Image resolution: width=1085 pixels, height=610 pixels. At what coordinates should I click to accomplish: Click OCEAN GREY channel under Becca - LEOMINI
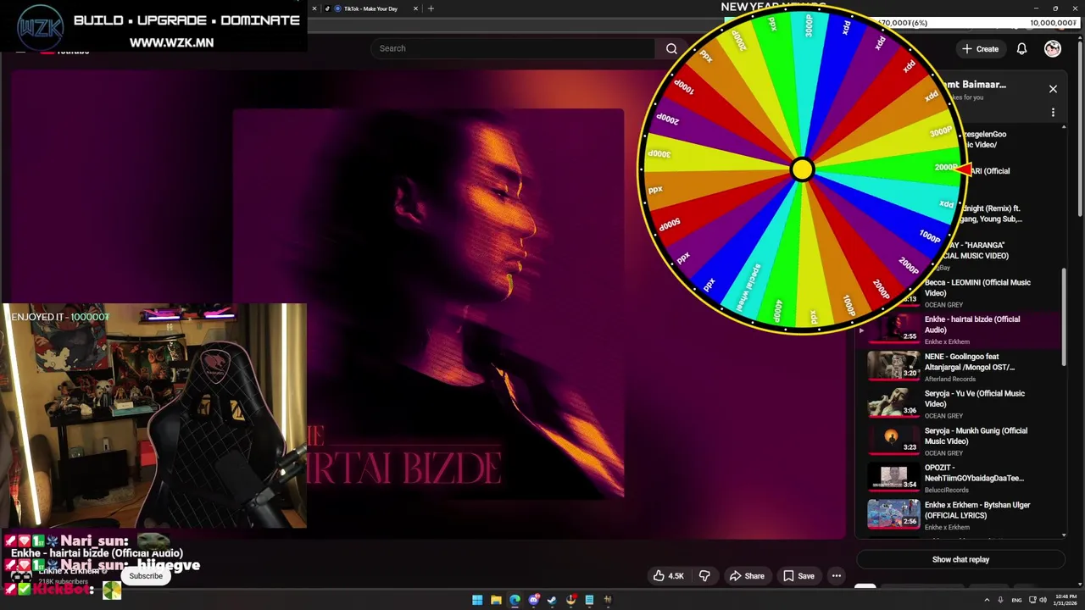[x=943, y=305]
